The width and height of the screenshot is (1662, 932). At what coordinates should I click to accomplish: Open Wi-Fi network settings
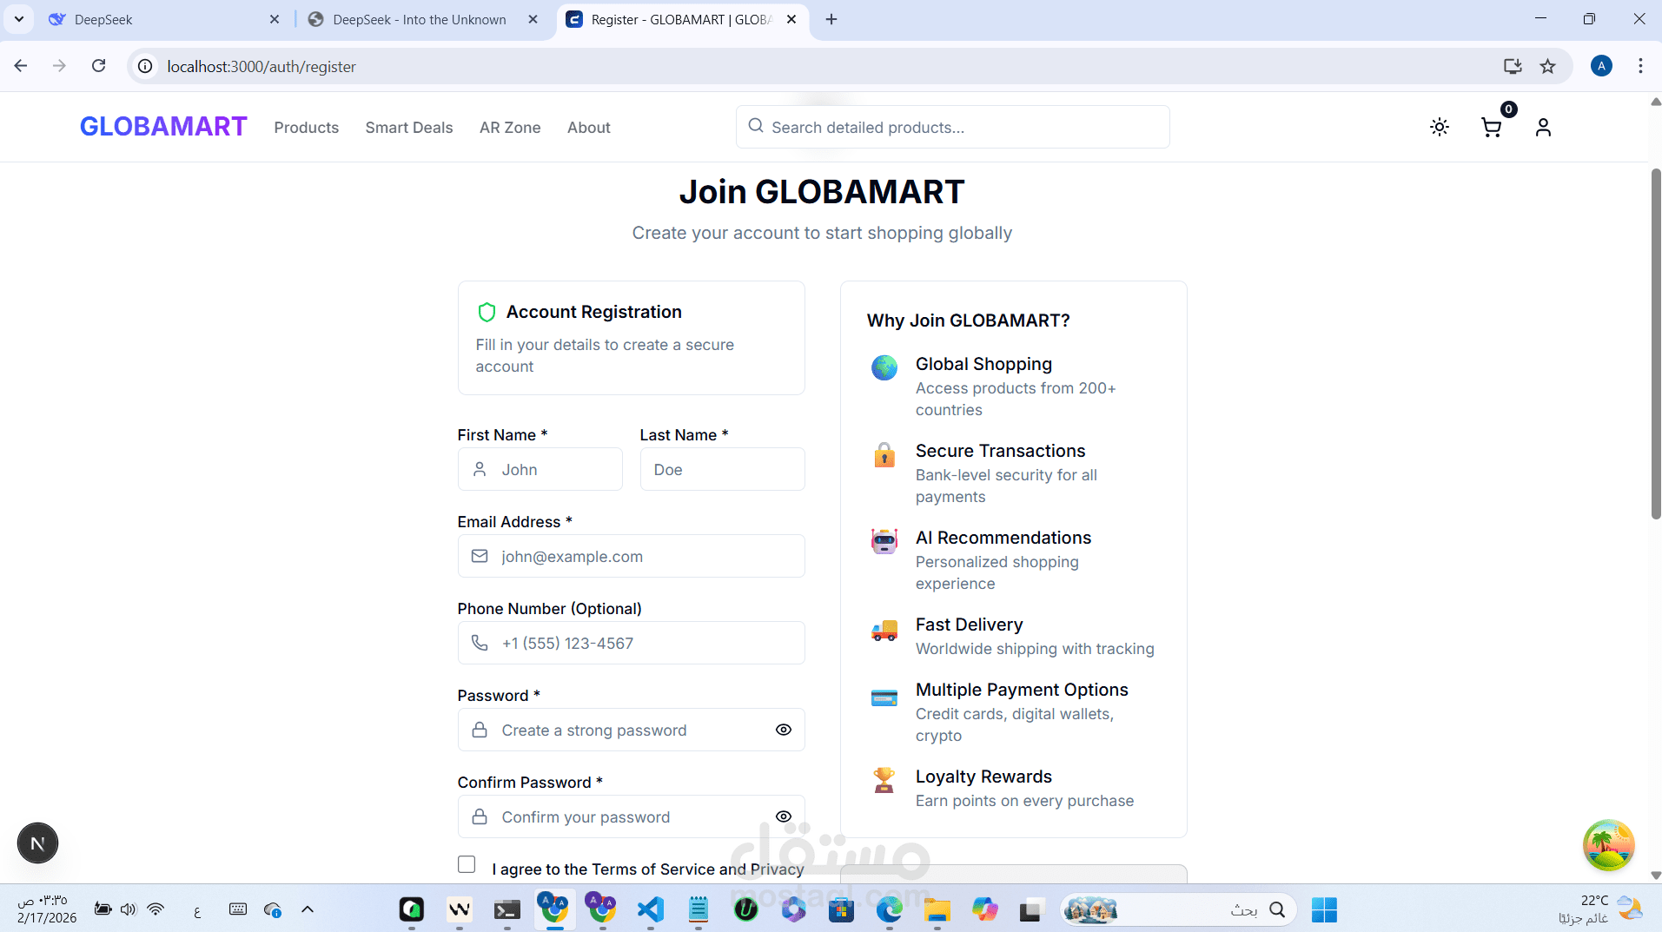tap(156, 909)
